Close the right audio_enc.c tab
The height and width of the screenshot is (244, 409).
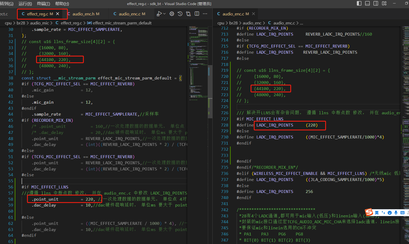coord(253,14)
